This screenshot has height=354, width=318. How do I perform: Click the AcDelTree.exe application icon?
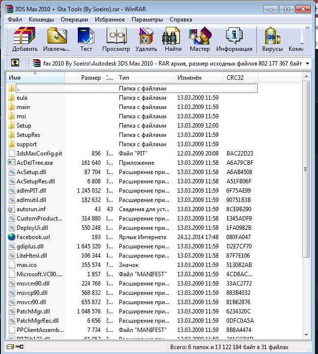tap(12, 162)
